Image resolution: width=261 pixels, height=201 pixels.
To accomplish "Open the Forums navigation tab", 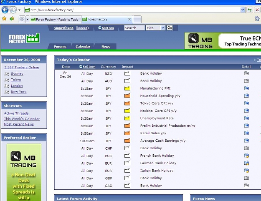I will [60, 47].
